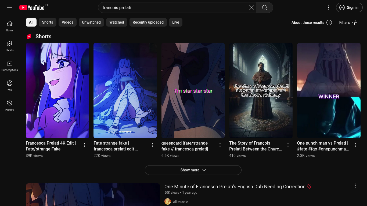Click the '2.3K views' text
367x206 pixels.
(306, 156)
